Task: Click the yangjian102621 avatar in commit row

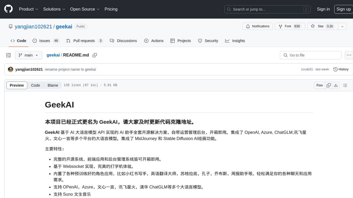Action: pos(11,69)
